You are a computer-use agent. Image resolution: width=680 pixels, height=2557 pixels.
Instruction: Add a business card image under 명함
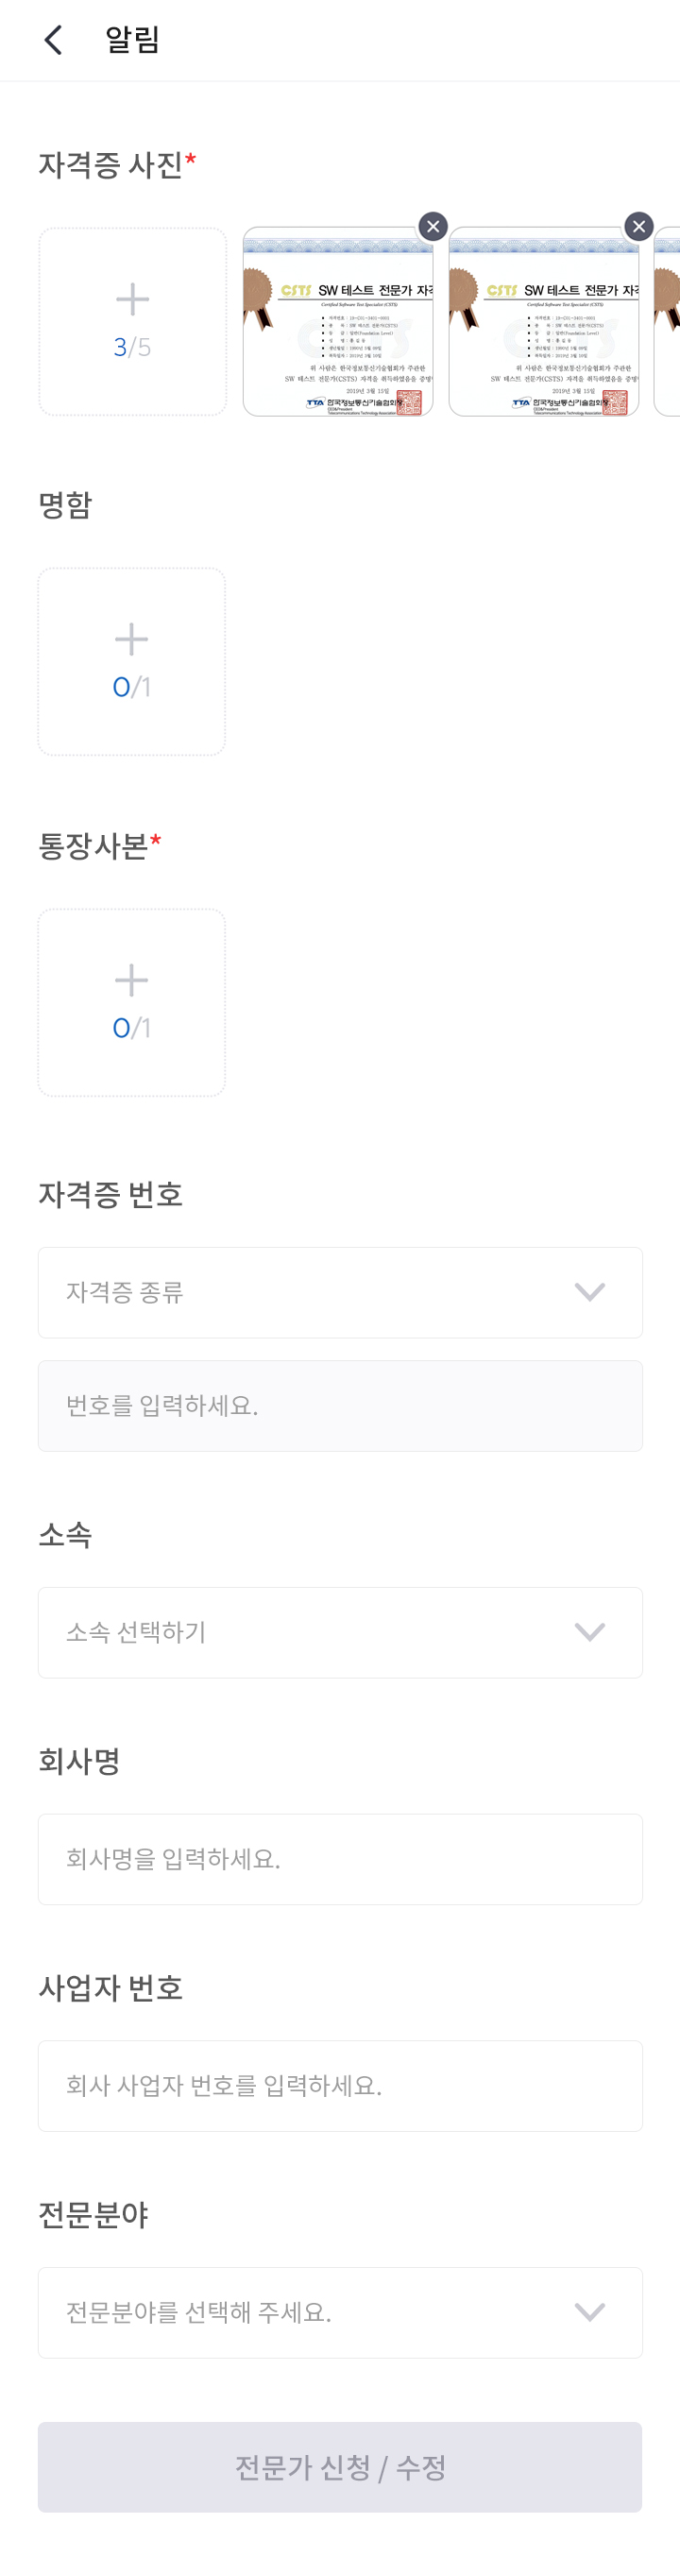tap(132, 661)
